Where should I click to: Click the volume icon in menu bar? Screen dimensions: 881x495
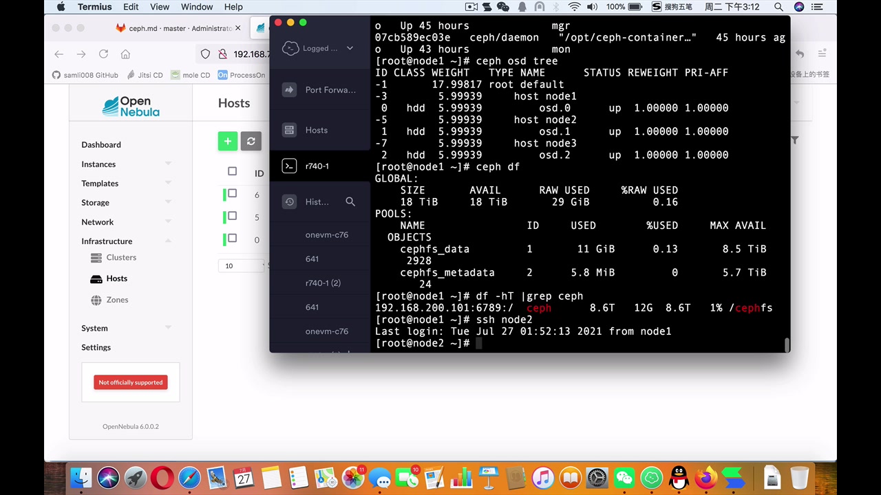[x=593, y=7]
